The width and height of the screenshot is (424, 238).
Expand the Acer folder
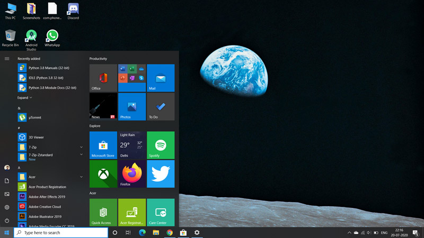(x=81, y=177)
